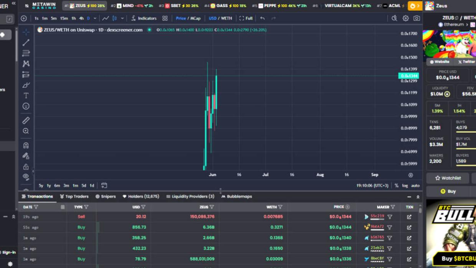Screen dimensions: 476x268
Task: Filter transactions by TYPE
Action: (x=86, y=207)
